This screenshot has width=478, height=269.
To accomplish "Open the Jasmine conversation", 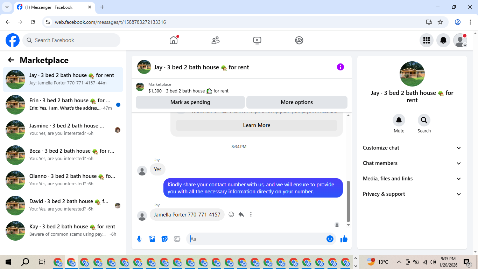I will pos(63,130).
